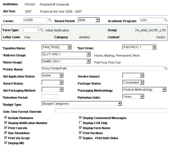Click the Form Type input field
The height and width of the screenshot is (146, 171).
click(31, 30)
